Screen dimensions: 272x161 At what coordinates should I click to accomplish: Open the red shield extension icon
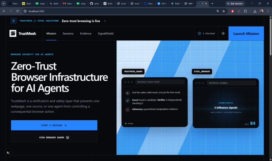pyautogui.click(x=233, y=11)
